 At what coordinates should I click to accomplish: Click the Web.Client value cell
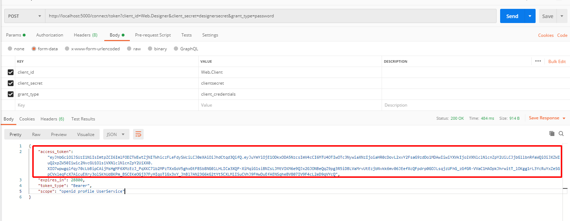(290, 72)
